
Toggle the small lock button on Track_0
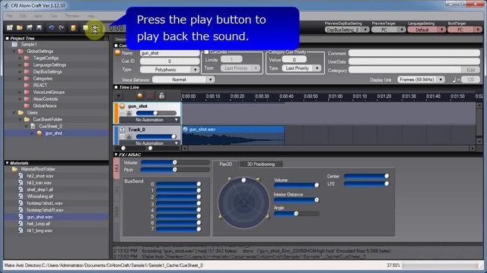129,136
